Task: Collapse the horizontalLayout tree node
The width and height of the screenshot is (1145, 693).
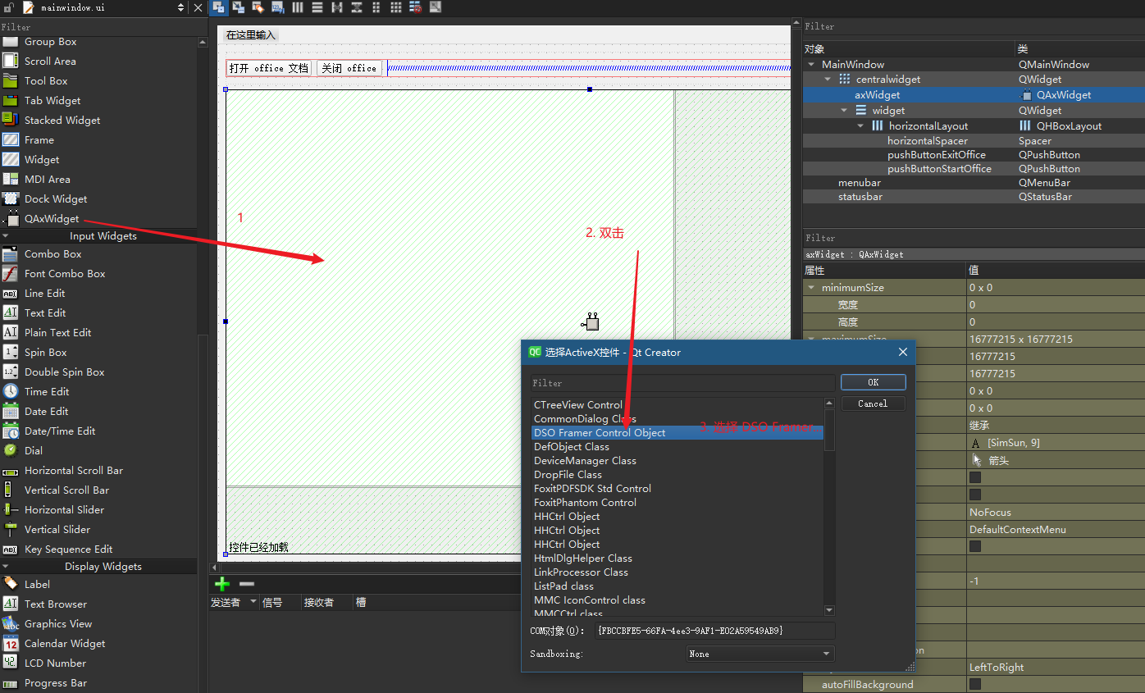Action: pyautogui.click(x=860, y=125)
